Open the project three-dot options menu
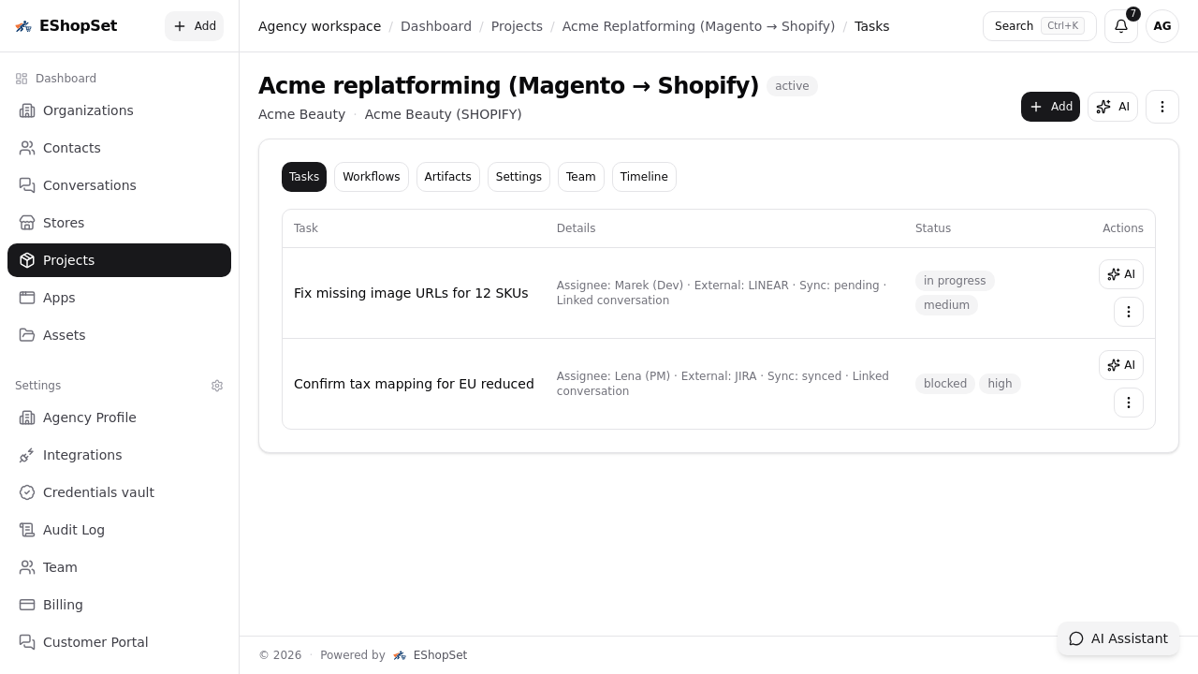Viewport: 1198px width, 674px height. coord(1162,107)
